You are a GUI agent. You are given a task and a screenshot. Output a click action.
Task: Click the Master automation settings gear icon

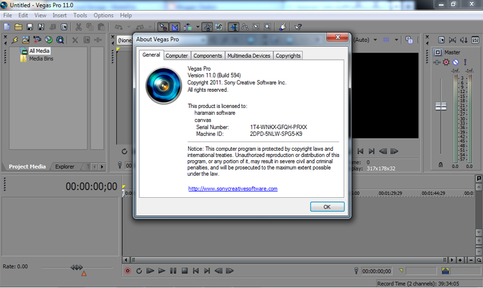(x=446, y=62)
